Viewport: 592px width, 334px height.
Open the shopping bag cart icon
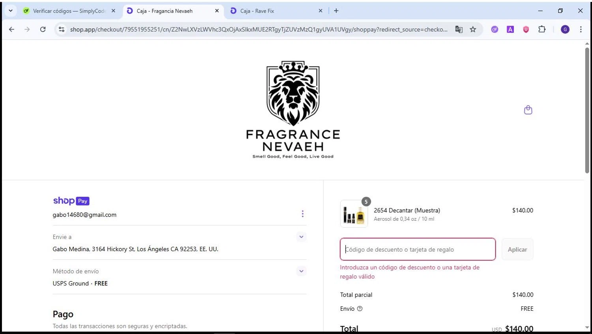pos(528,110)
